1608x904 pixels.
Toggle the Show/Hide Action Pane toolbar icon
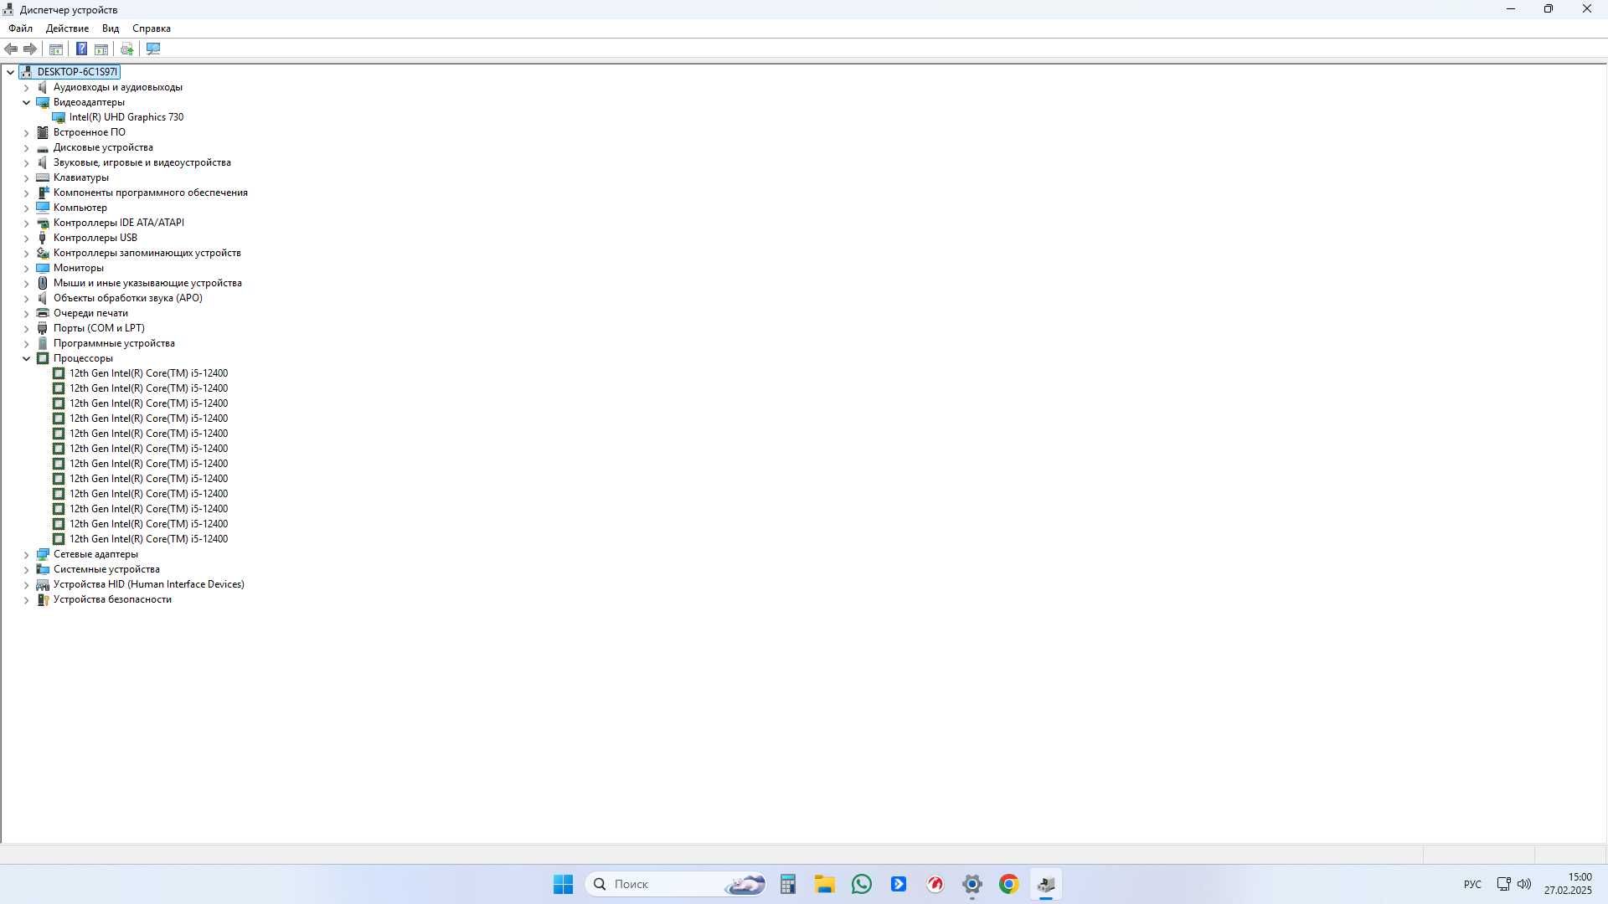101,49
